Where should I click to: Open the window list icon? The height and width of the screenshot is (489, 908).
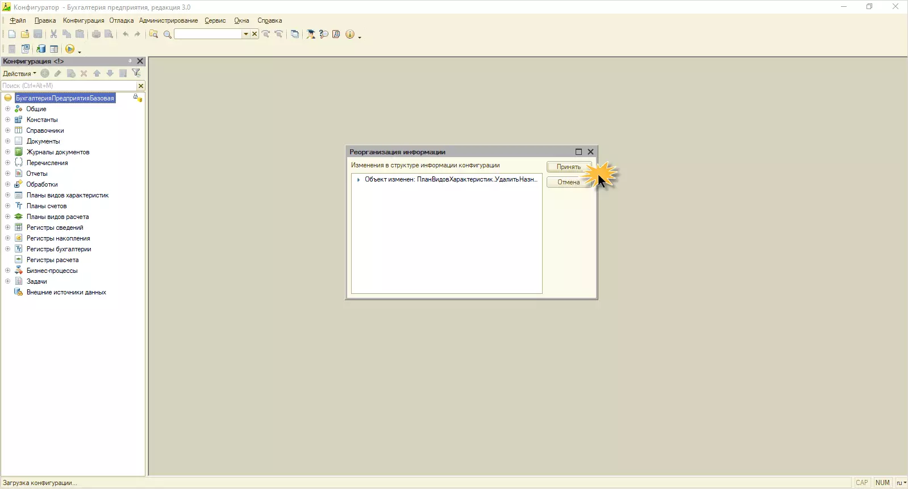[295, 34]
